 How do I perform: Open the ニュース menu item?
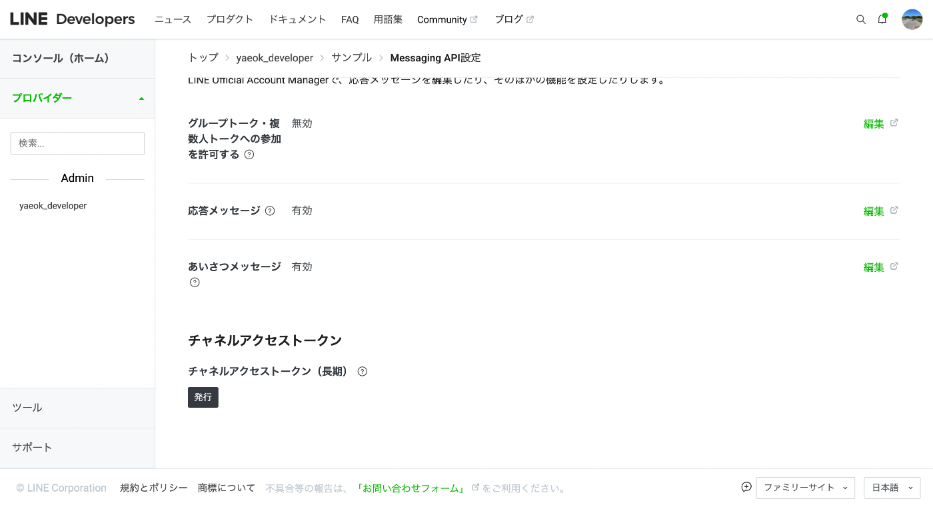coord(173,19)
